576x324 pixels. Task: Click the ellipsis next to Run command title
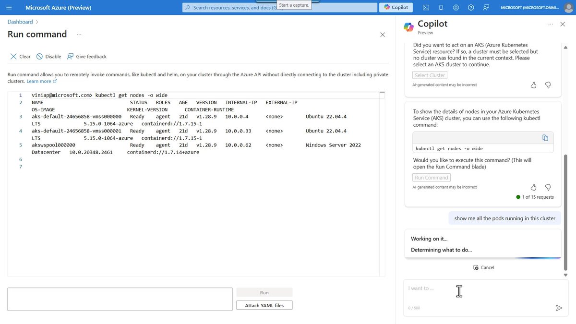pyautogui.click(x=79, y=35)
